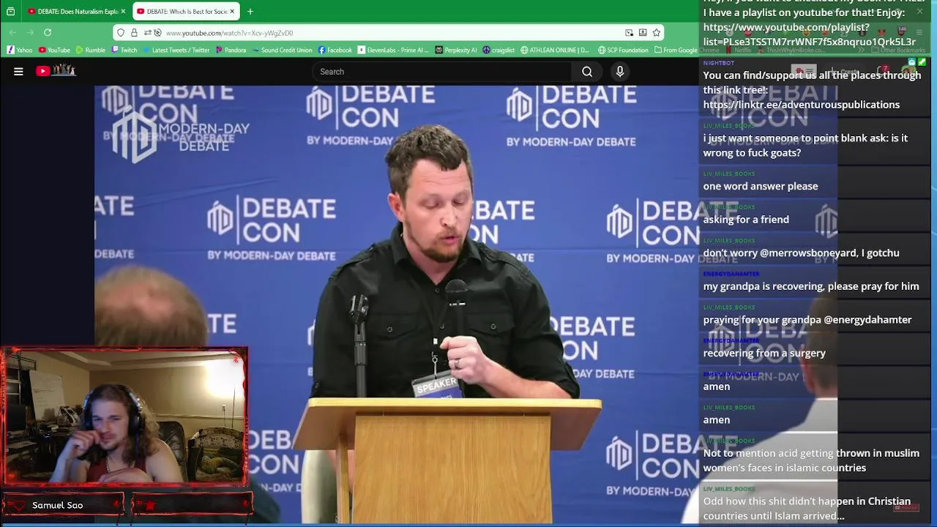Screen dimensions: 937x527
Task: Open the Rumble bookmark
Action: [91, 50]
